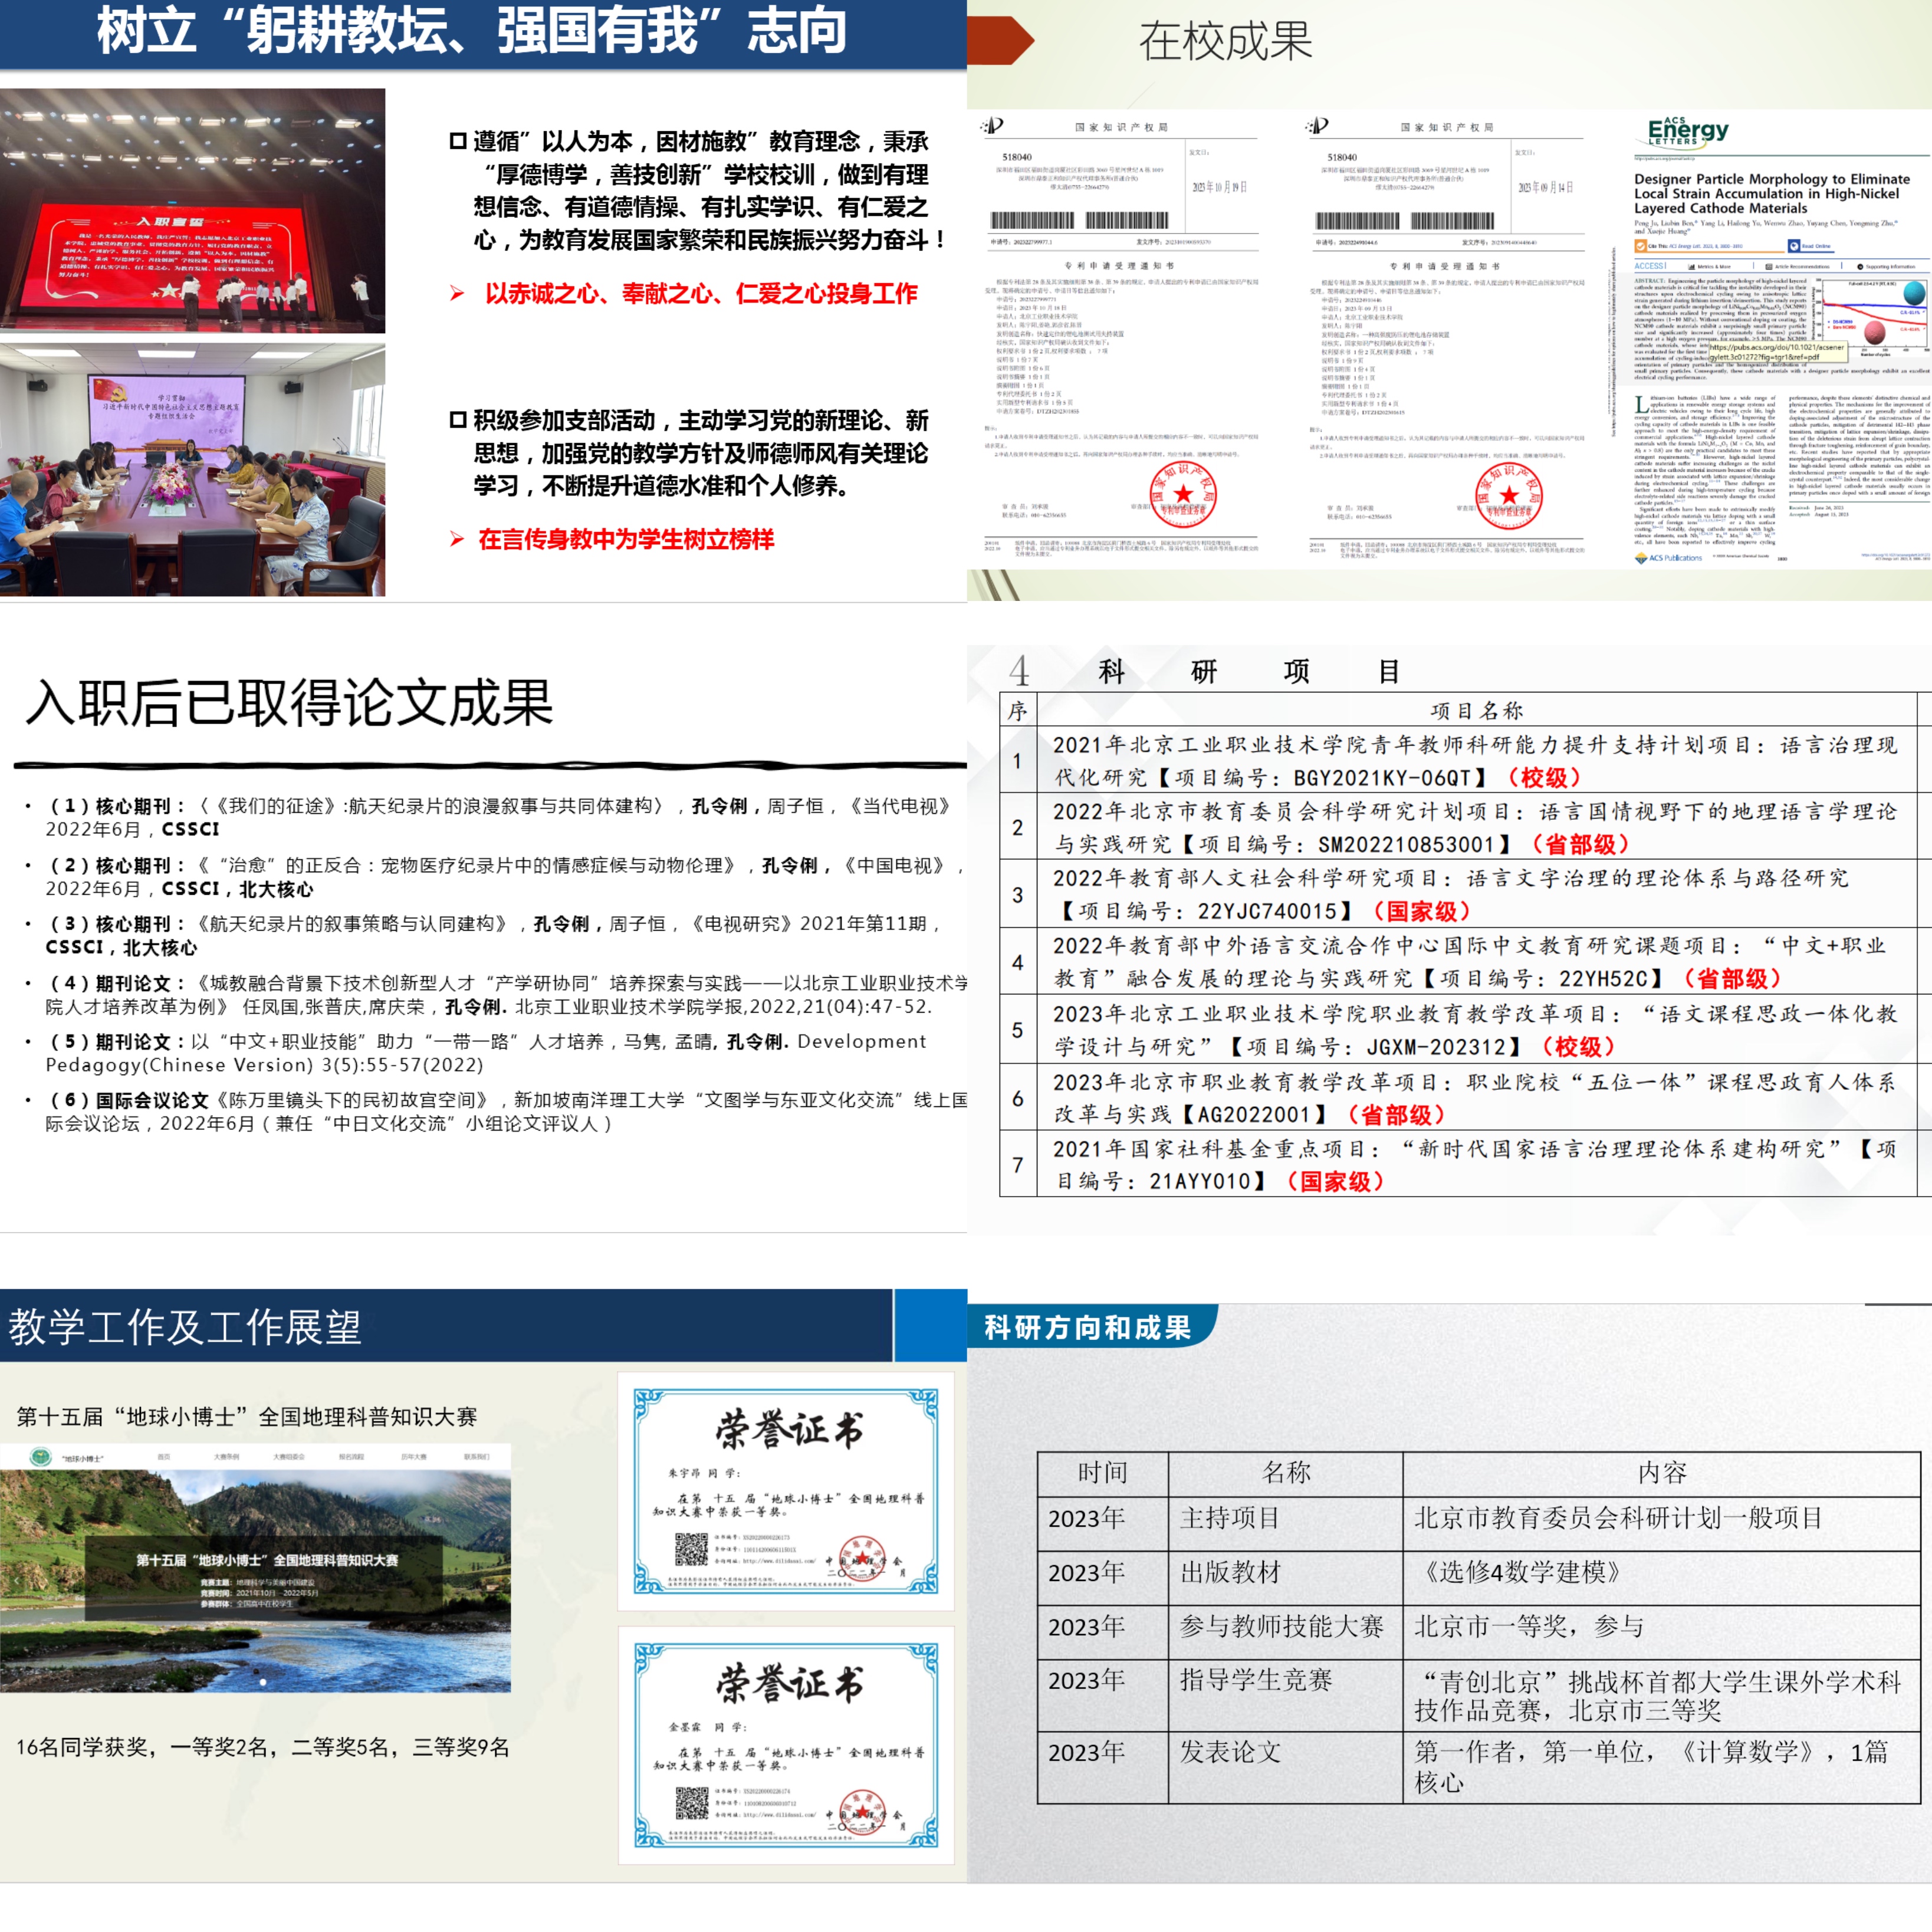This screenshot has height=1932, width=1932.
Task: Click the blue Read Online globe icon
Action: tap(1794, 246)
